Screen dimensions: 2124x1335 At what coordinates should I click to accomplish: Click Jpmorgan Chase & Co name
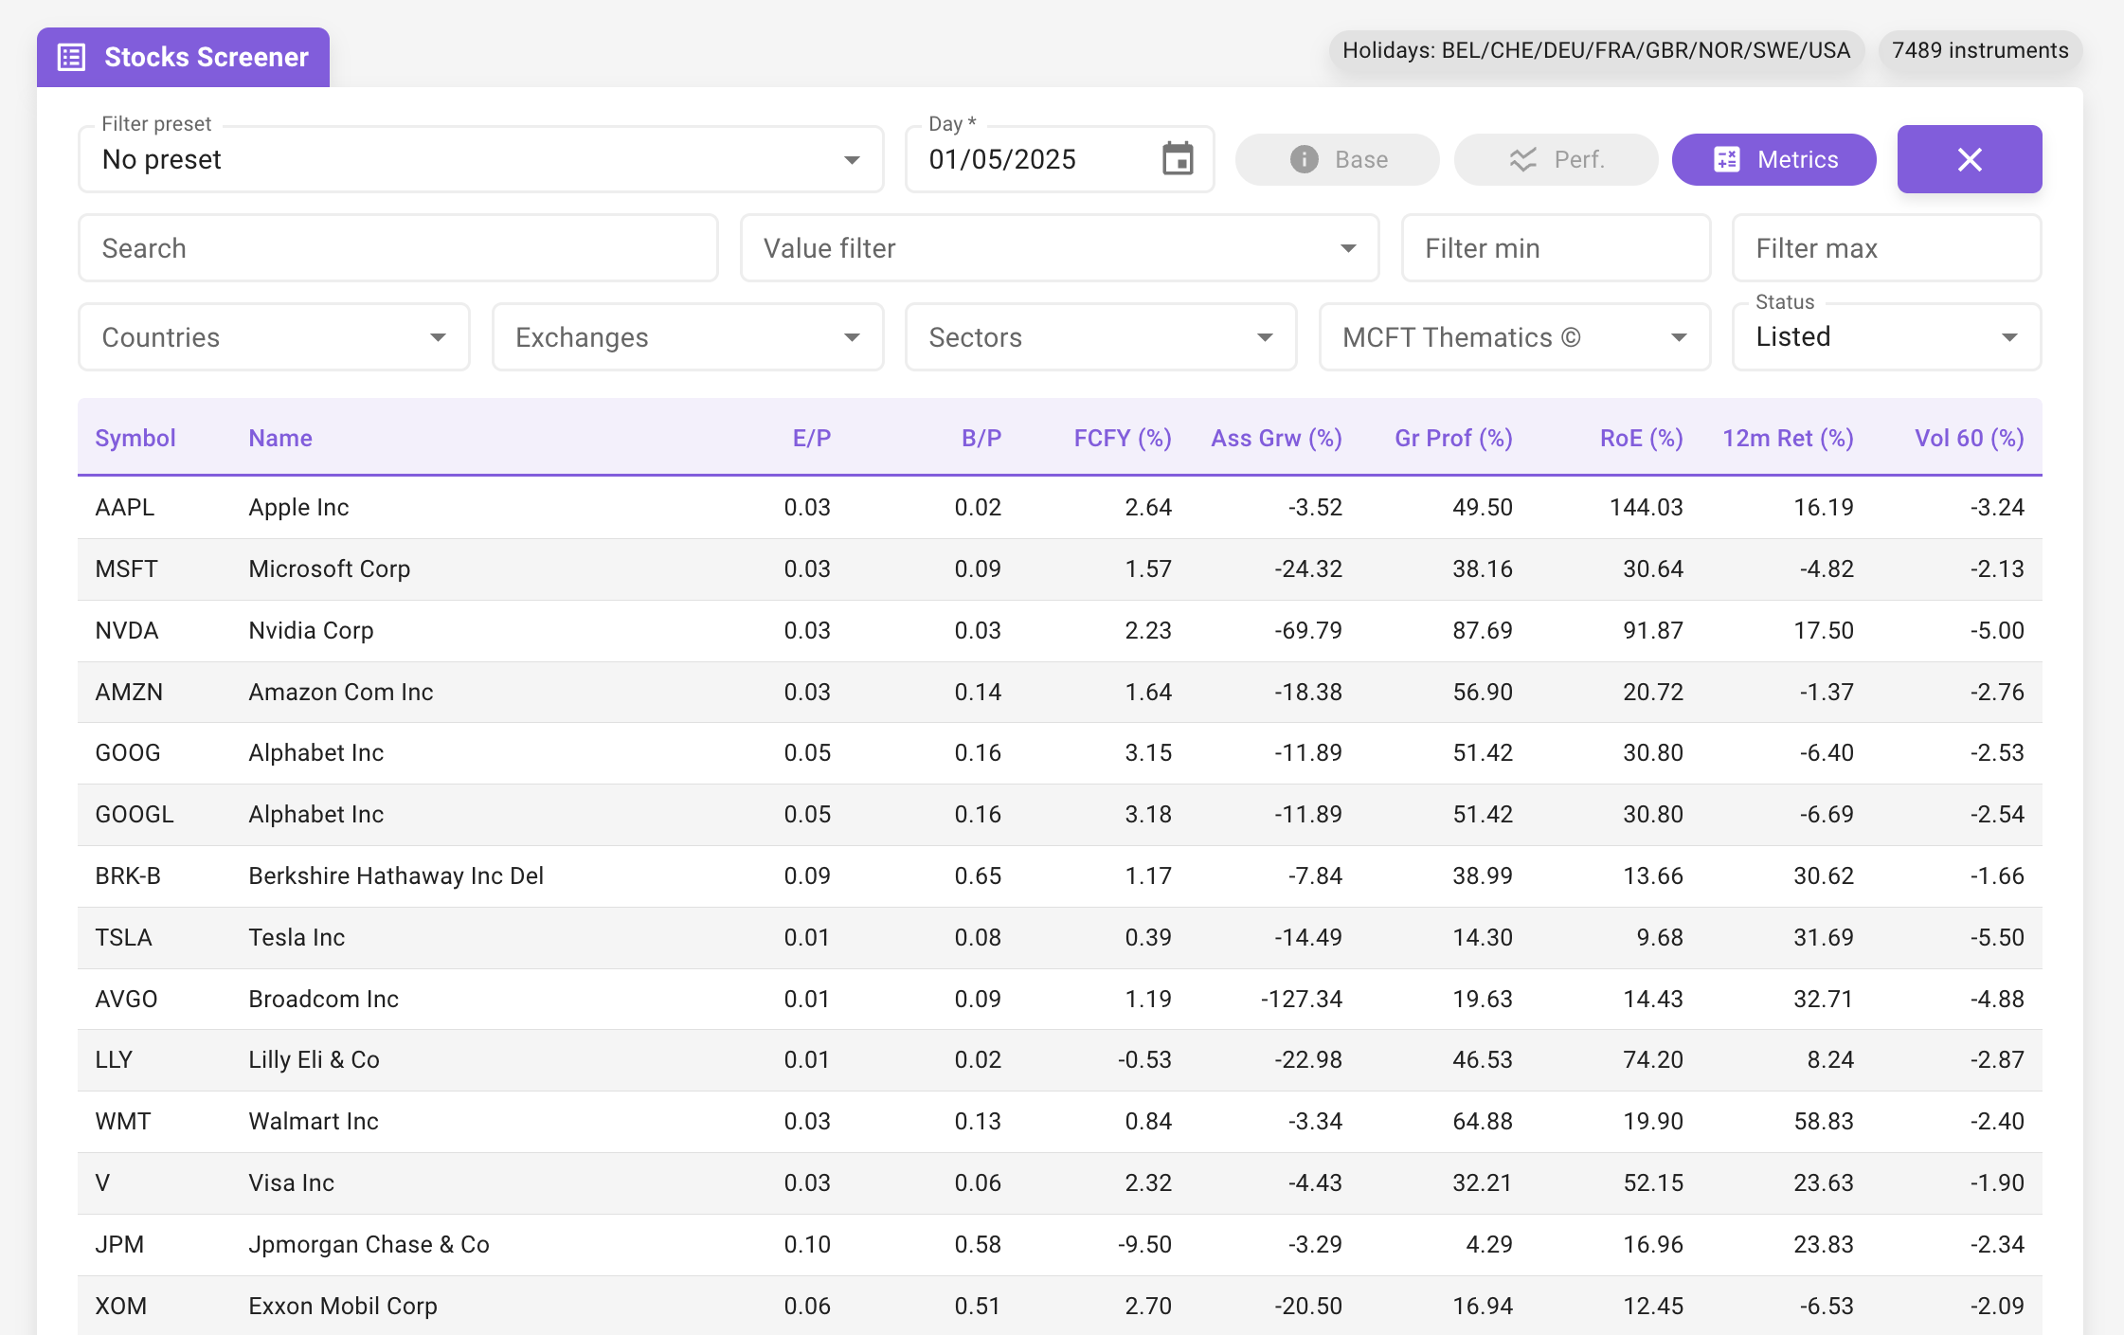point(369,1244)
